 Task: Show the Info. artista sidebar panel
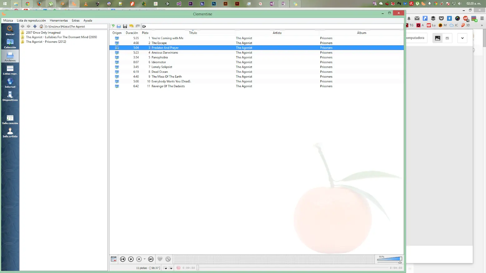pyautogui.click(x=10, y=133)
